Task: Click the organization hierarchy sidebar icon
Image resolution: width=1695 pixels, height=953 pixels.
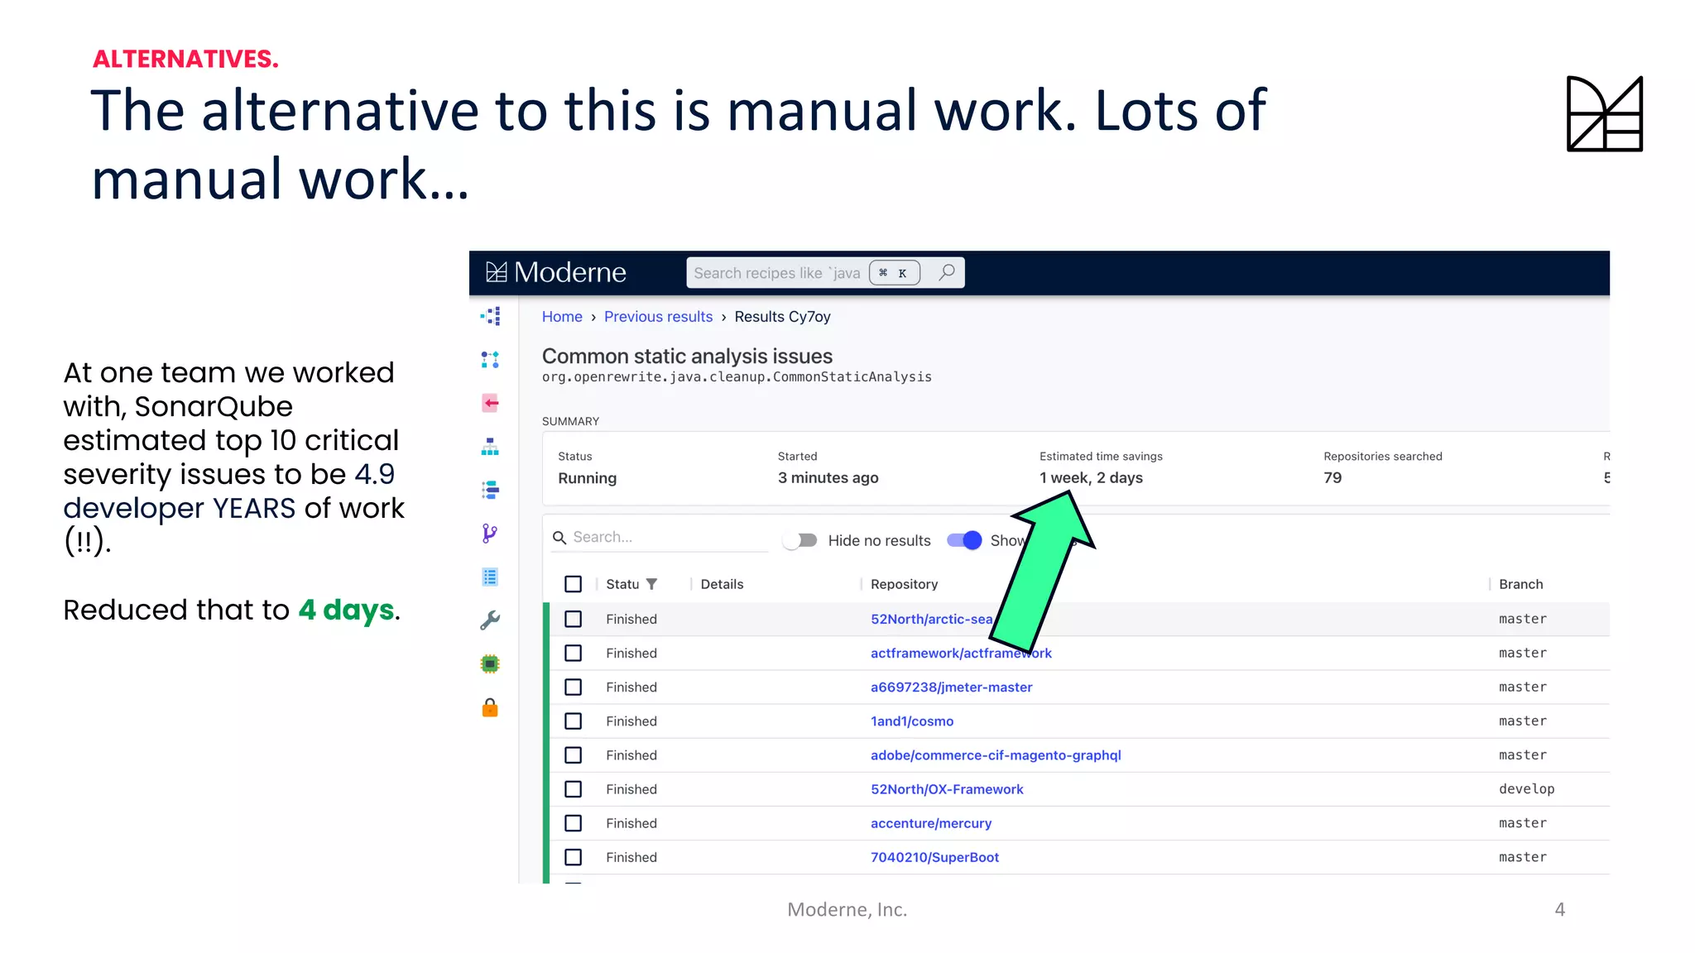Action: 490,448
